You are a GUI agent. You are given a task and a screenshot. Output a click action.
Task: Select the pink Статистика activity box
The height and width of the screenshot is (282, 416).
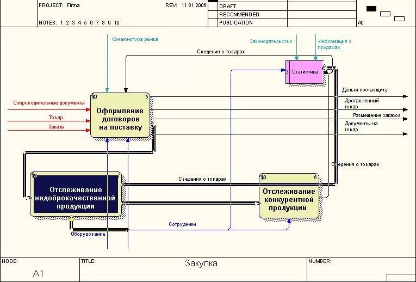tap(305, 72)
